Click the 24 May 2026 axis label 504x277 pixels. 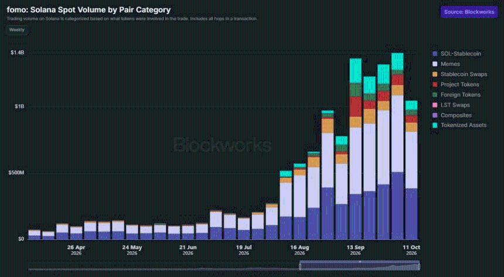132,250
